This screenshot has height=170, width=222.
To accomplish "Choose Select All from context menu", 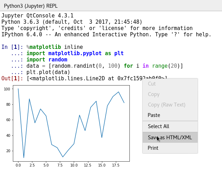I will (x=170, y=126).
